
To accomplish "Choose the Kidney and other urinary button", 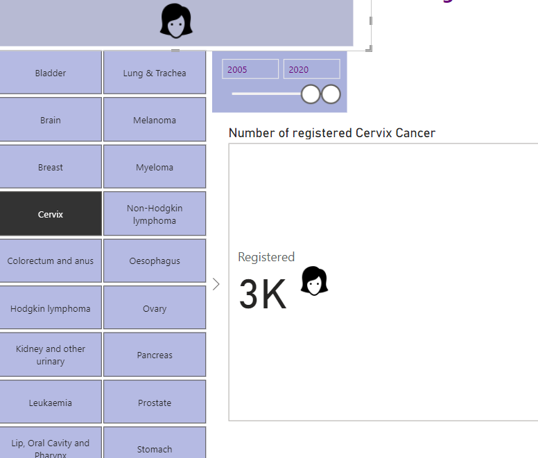I will (x=51, y=355).
